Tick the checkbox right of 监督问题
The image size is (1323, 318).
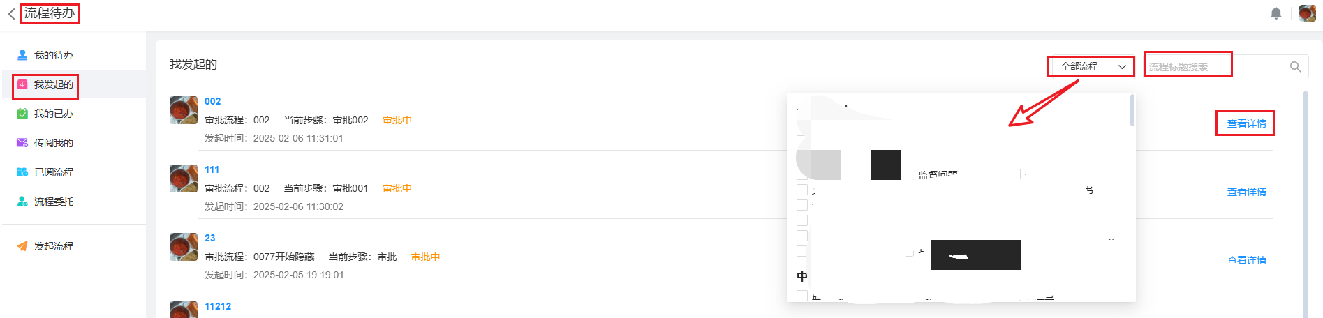pyautogui.click(x=1014, y=174)
